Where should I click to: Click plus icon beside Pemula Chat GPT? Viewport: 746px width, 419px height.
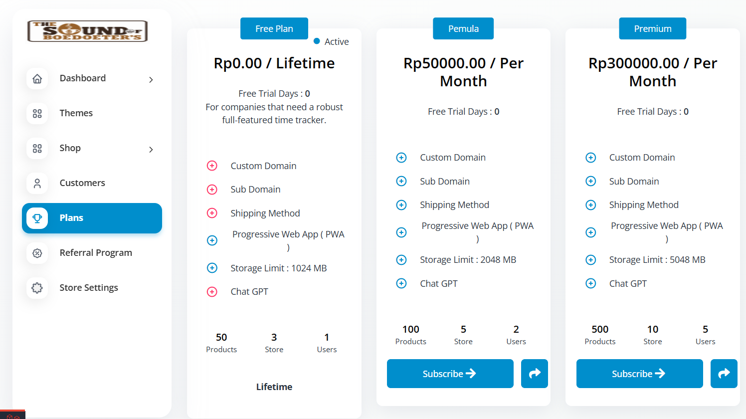click(401, 283)
